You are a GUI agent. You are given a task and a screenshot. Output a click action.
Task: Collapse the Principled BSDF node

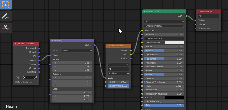(x=144, y=11)
